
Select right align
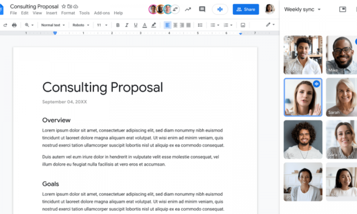click(x=182, y=25)
